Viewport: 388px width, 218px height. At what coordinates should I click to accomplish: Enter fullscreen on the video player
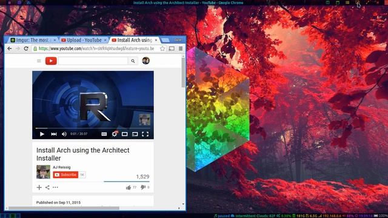[145, 134]
